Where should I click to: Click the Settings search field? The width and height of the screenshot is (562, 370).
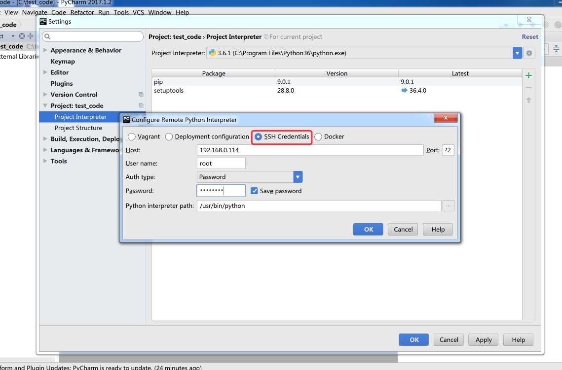93,36
